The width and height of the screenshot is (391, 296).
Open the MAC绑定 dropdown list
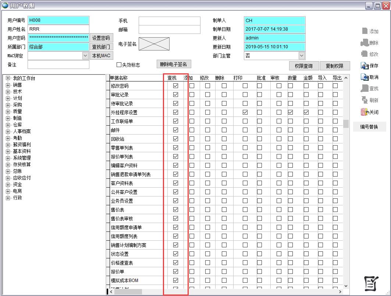coord(85,56)
